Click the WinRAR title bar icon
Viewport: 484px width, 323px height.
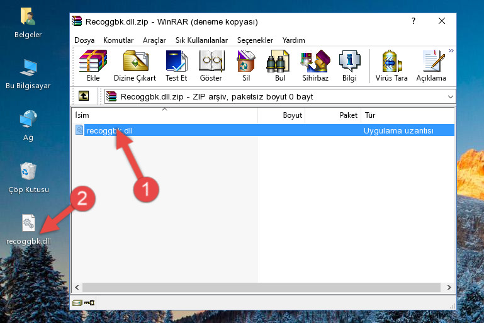77,21
